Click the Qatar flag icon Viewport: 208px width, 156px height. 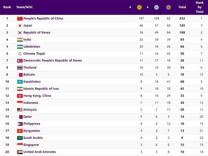coord(20,117)
